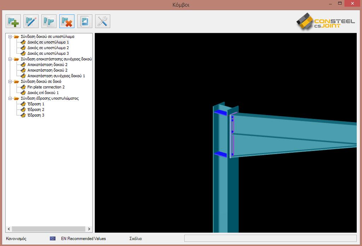Click the folder icon of Σύνδεση δοκού σε δοκό
This screenshot has width=362, height=246.
click(x=16, y=81)
